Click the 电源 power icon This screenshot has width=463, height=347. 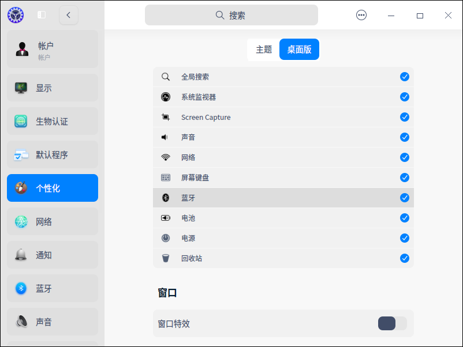tap(166, 238)
